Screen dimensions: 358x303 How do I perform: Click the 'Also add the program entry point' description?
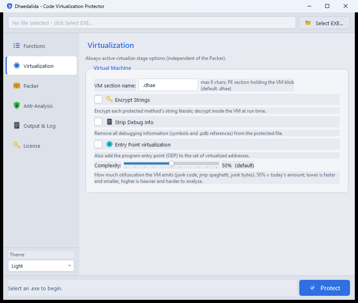(x=172, y=156)
